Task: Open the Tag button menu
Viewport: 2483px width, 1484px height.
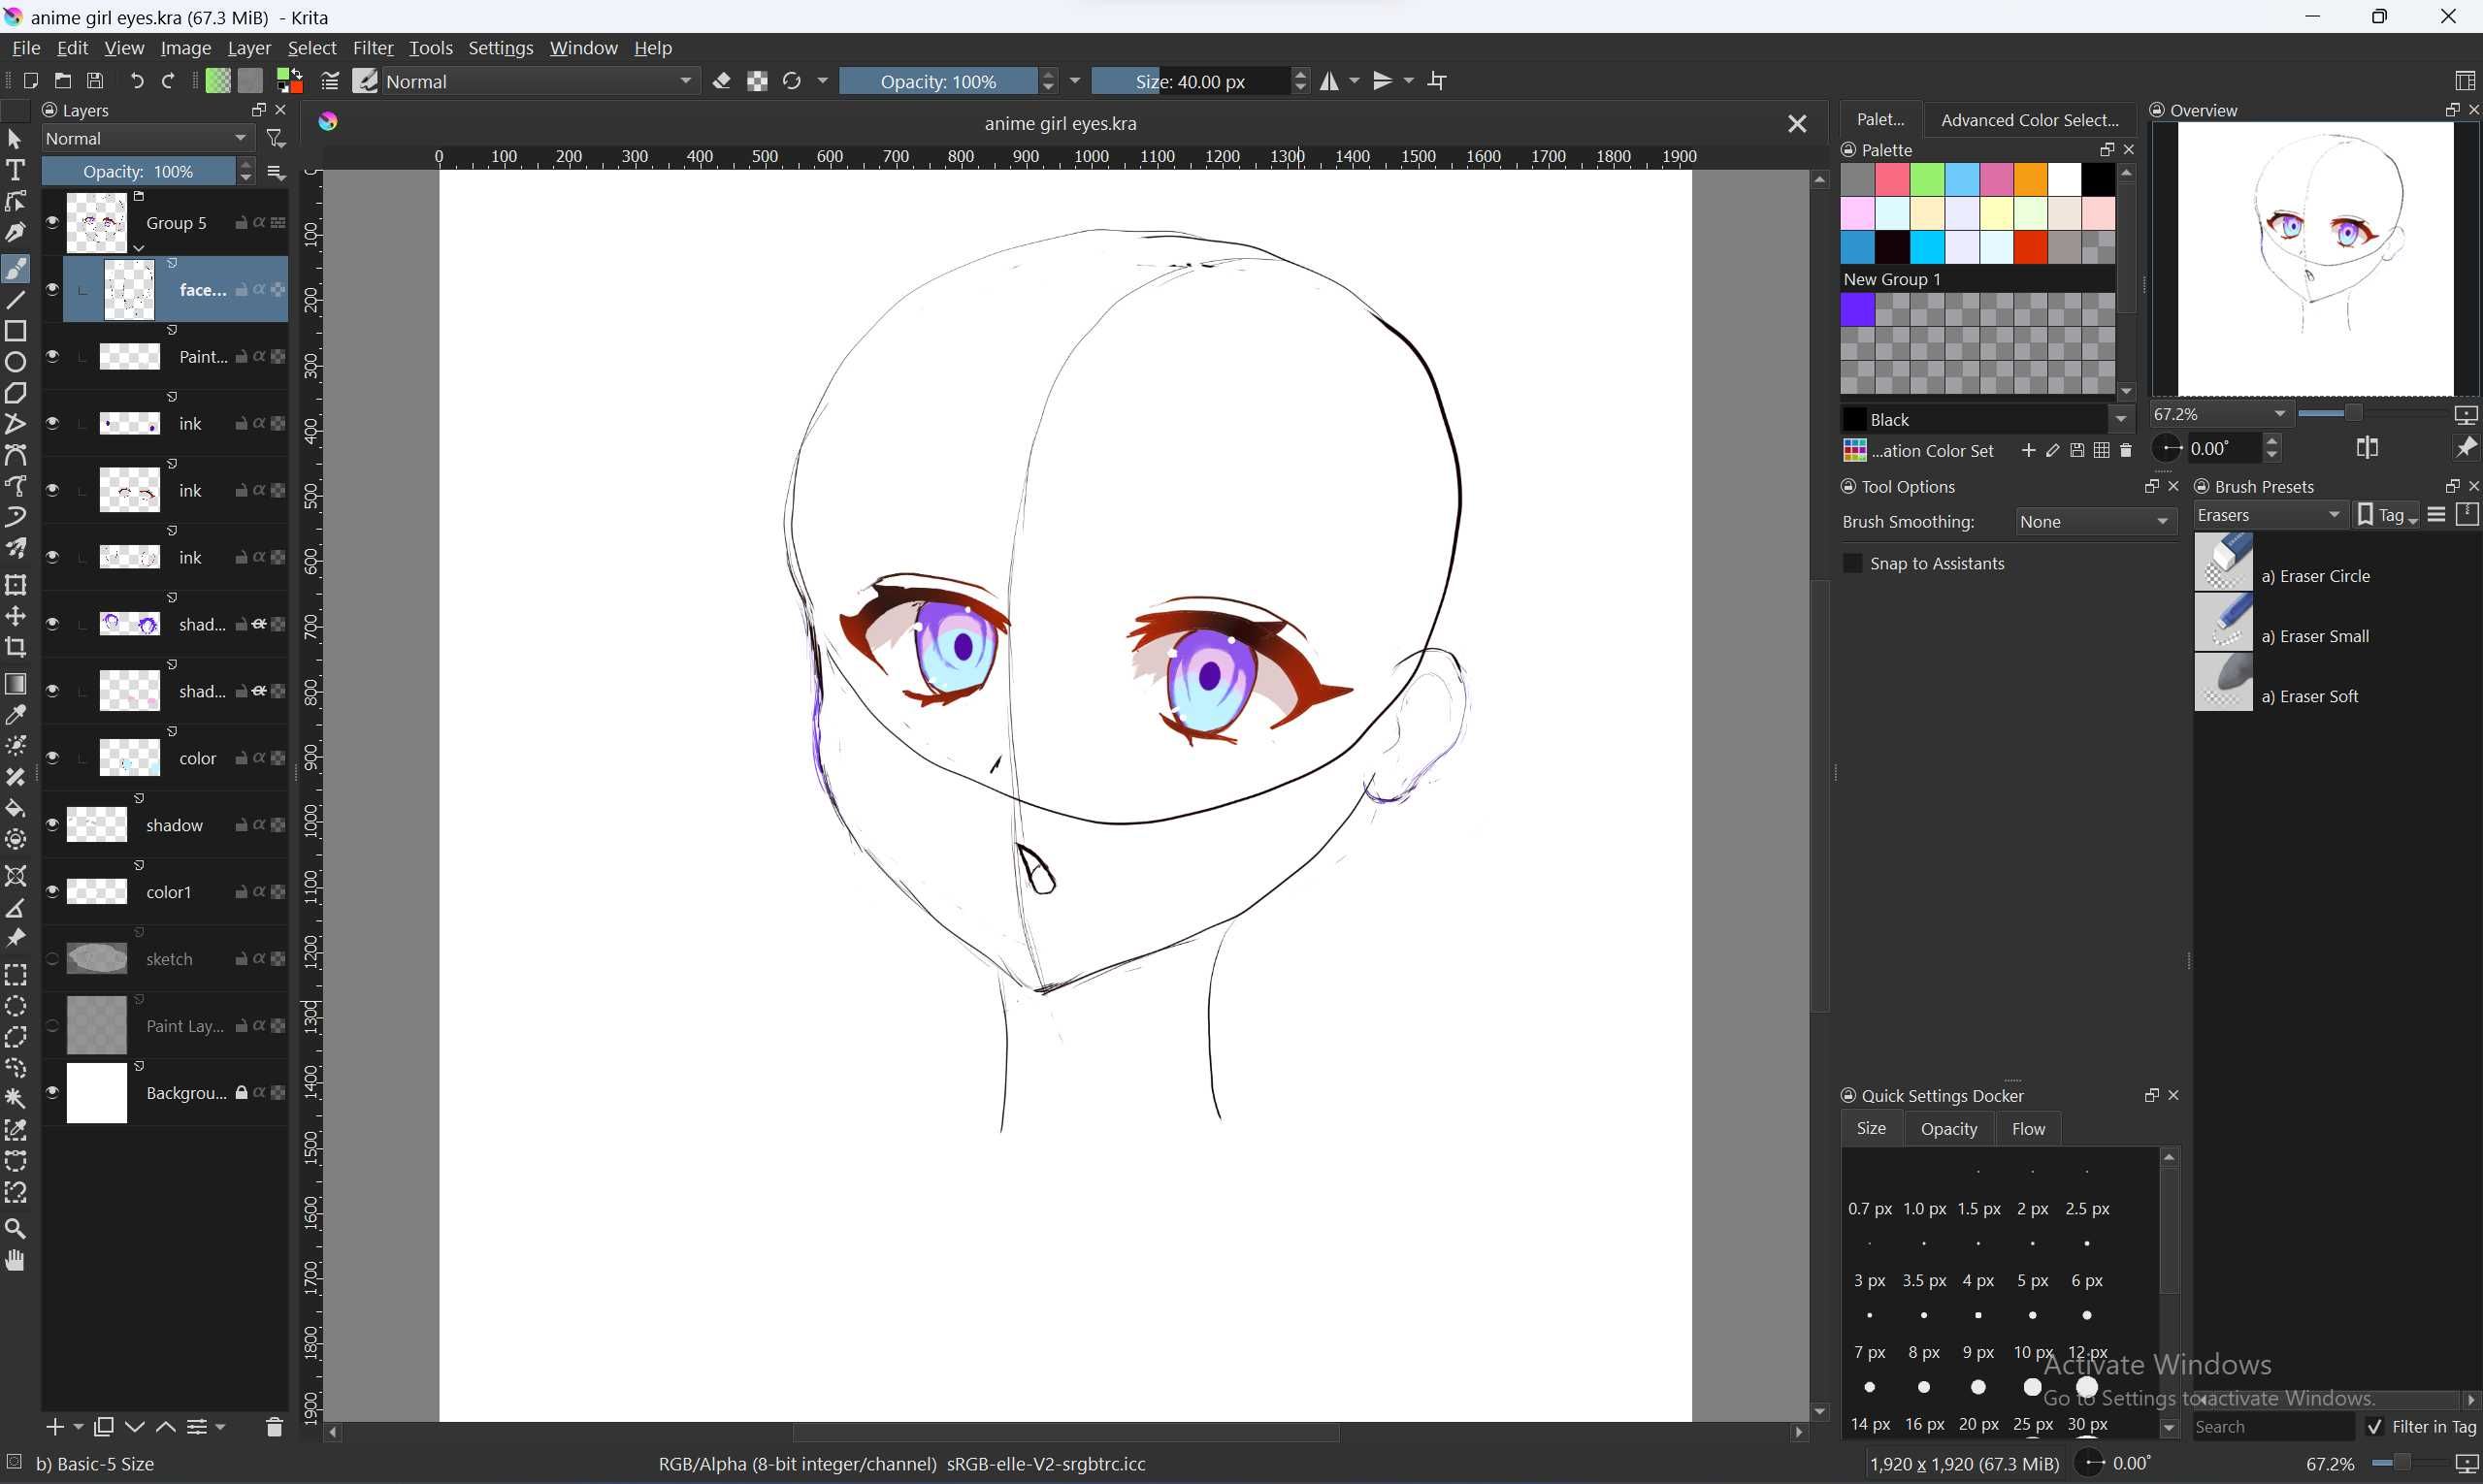Action: click(x=2388, y=515)
